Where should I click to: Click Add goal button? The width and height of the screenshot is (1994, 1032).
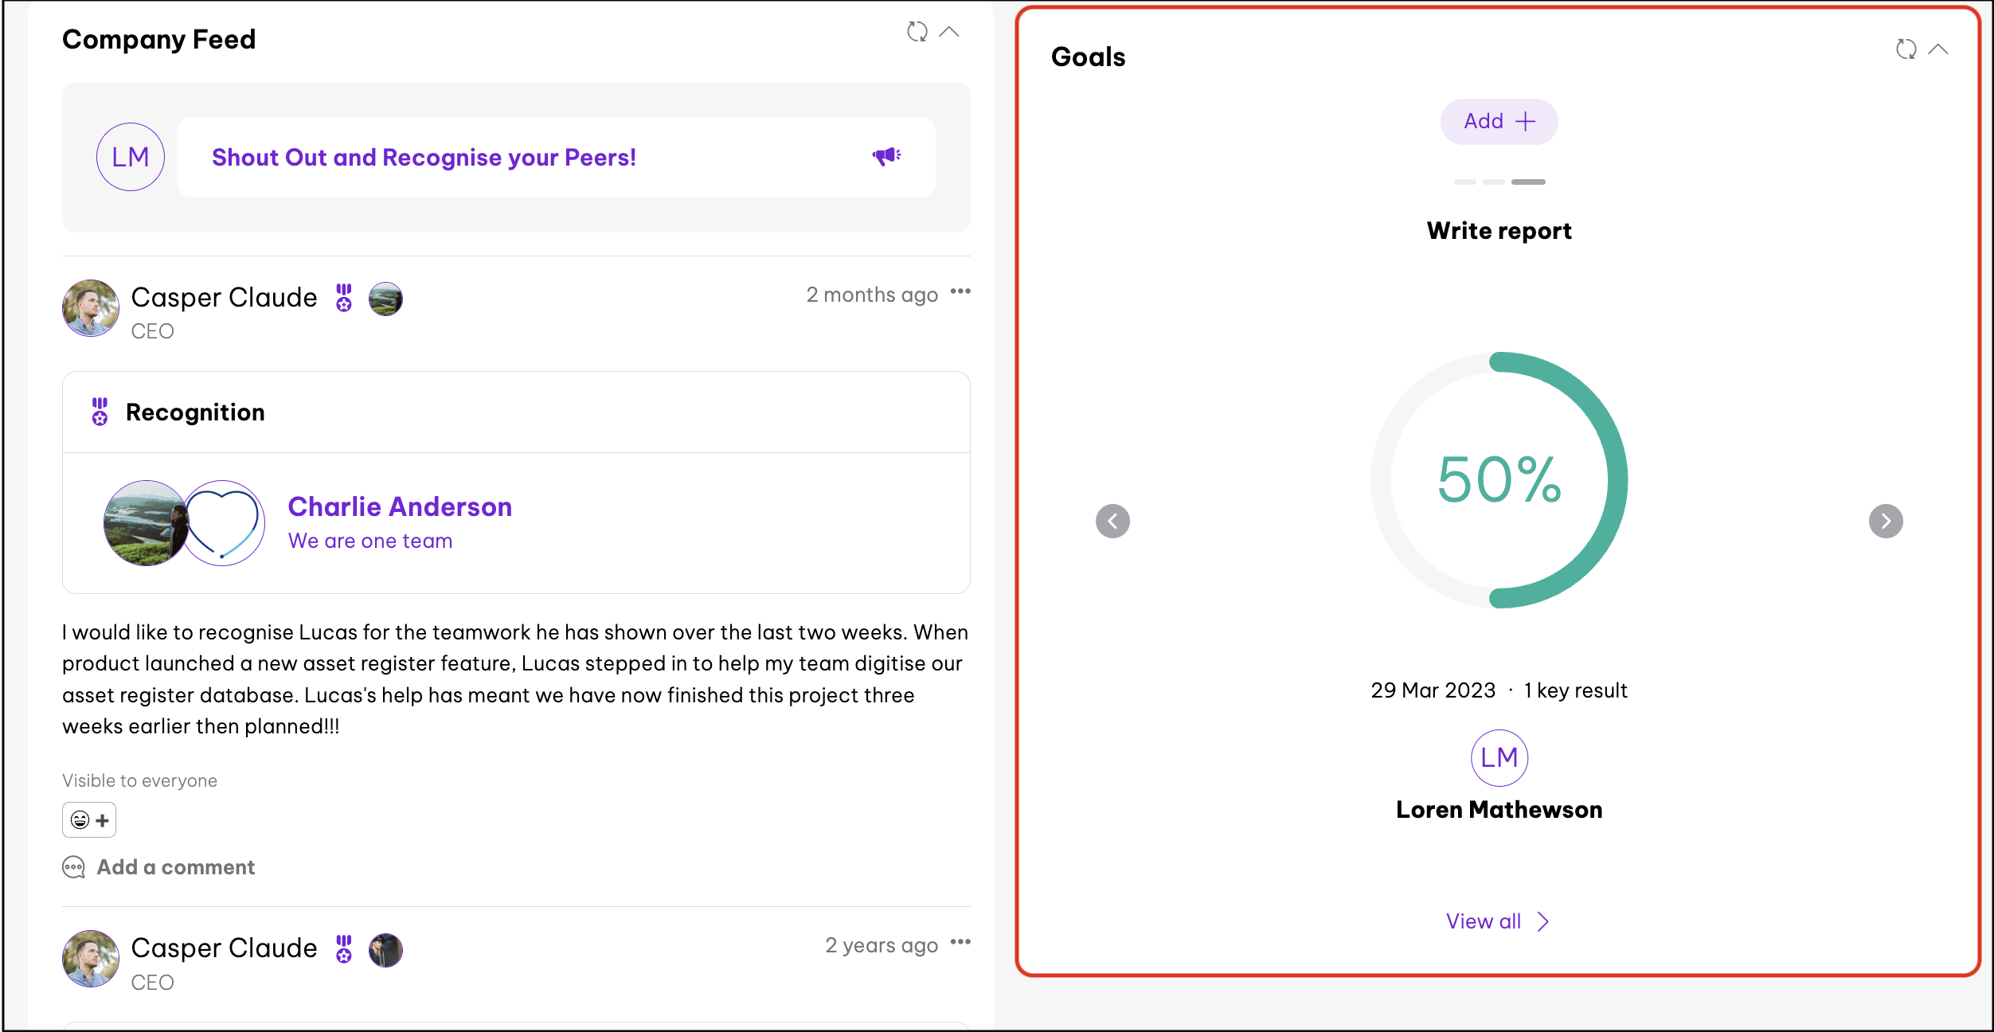pyautogui.click(x=1499, y=122)
